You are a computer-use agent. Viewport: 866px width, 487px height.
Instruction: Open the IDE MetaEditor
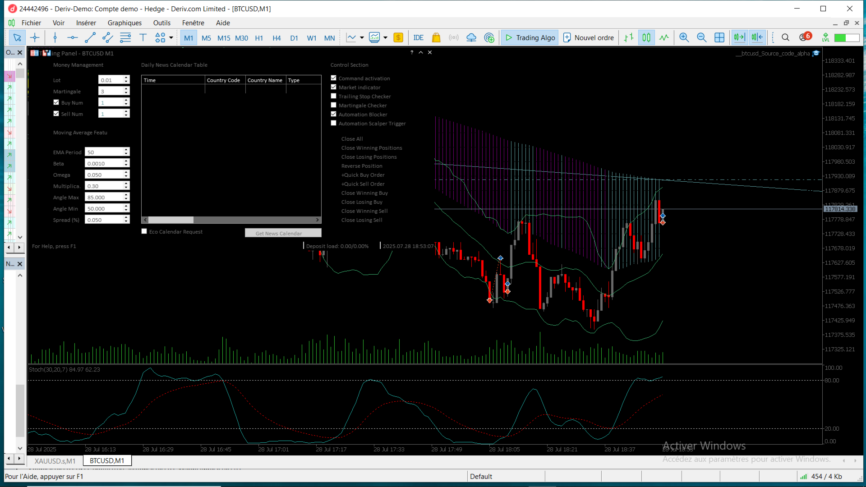point(419,38)
